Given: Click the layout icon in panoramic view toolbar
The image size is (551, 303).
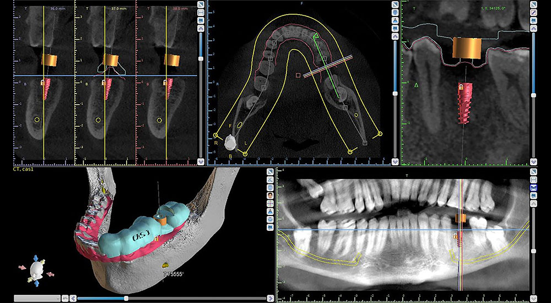Looking at the screenshot, I should coord(533,179).
